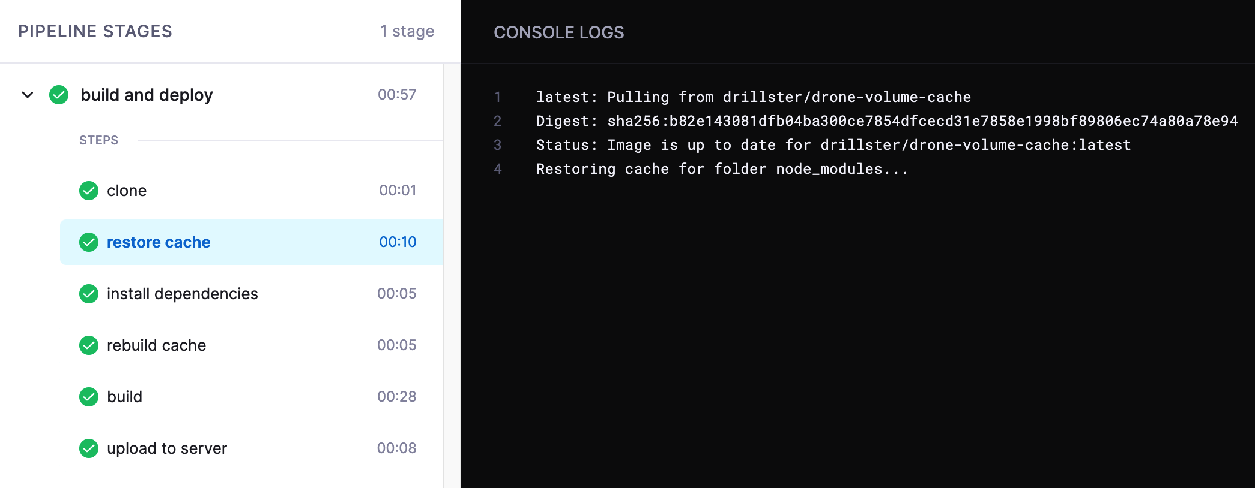Show logs for install dependencies step

(182, 294)
